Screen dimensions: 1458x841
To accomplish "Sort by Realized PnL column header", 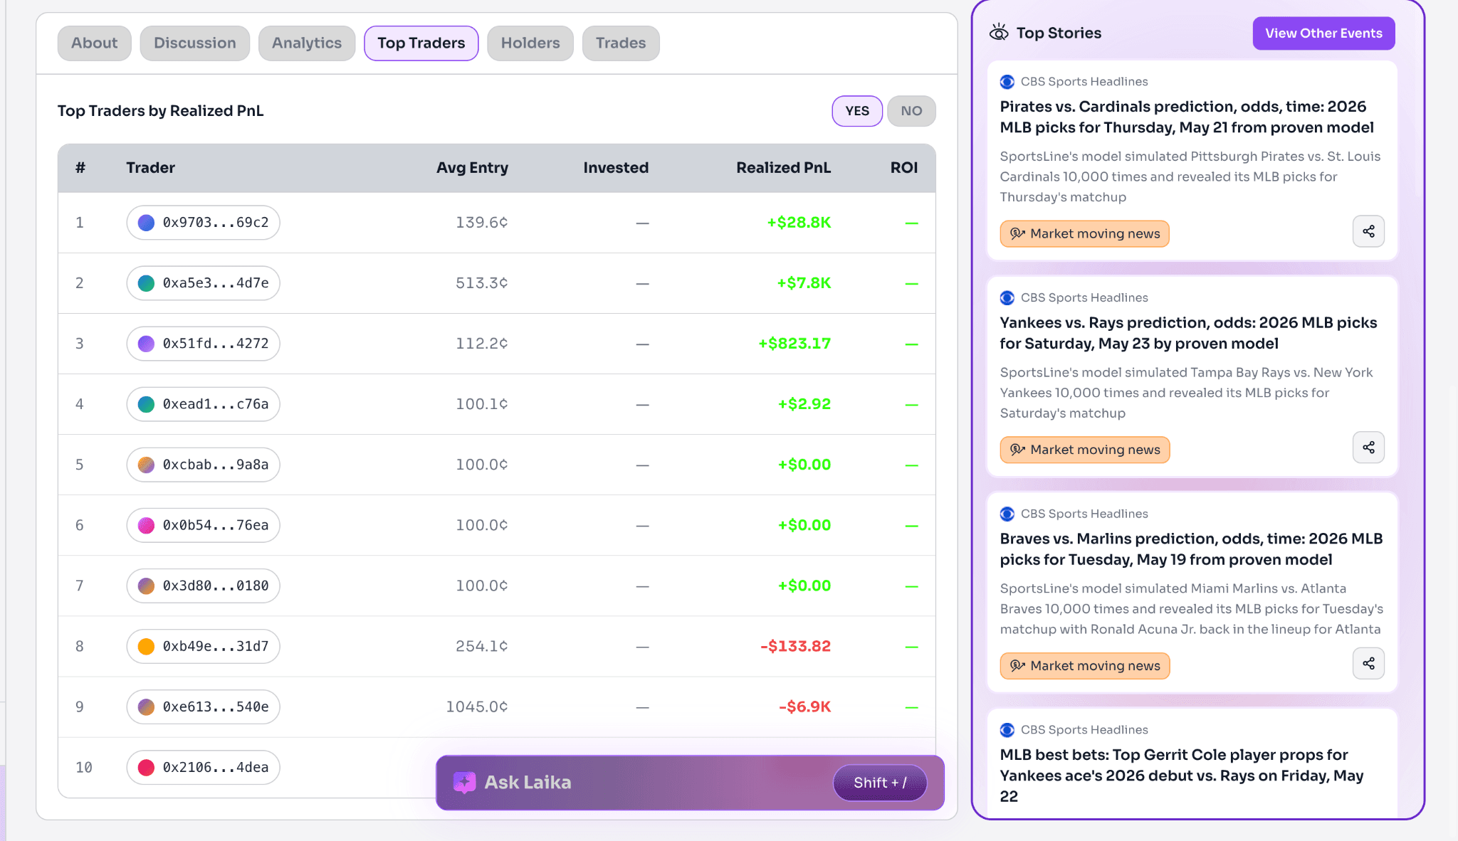I will pos(783,168).
